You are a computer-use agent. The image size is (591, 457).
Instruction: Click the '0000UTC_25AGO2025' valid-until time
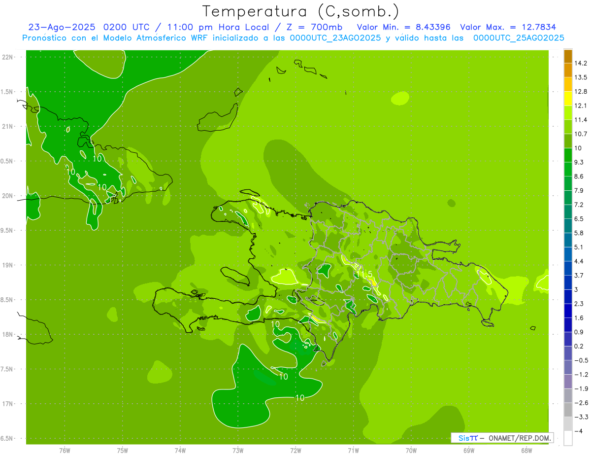(x=519, y=38)
